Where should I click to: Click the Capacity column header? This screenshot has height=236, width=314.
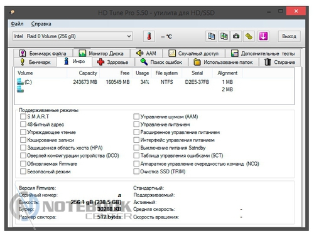point(83,73)
